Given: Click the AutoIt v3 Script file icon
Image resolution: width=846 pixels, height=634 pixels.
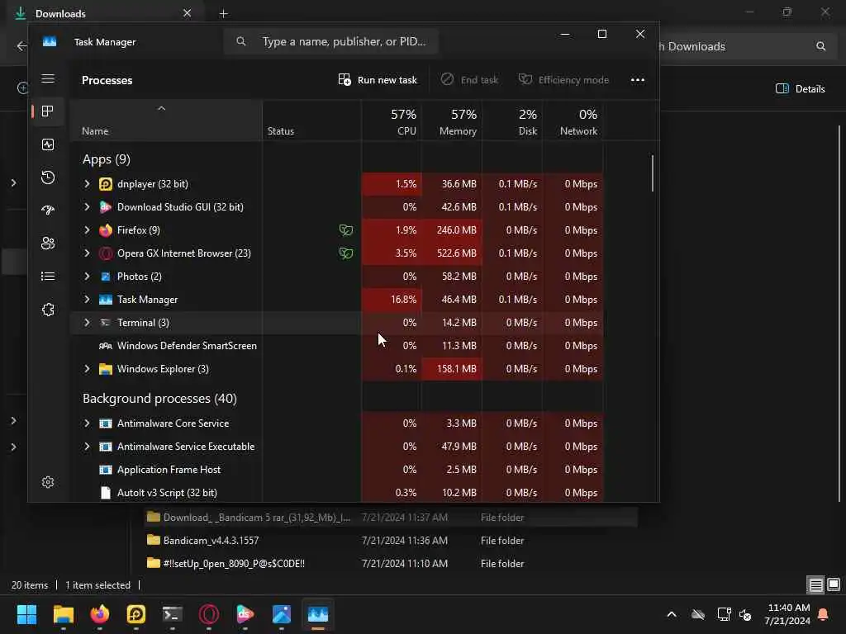Looking at the screenshot, I should point(106,493).
